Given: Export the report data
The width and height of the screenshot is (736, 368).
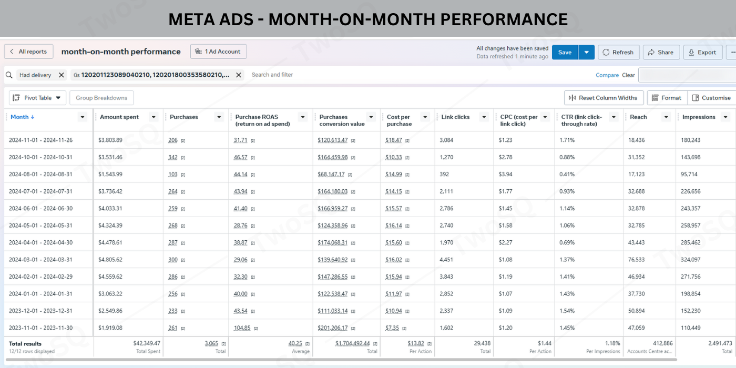Looking at the screenshot, I should coord(702,52).
